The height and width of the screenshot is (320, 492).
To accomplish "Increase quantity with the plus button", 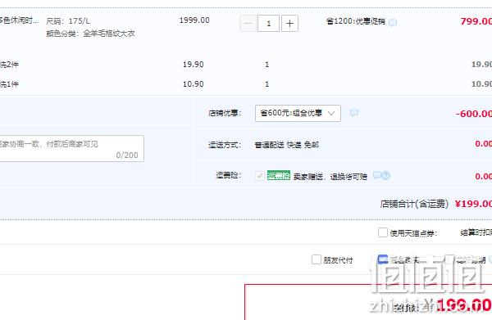I will pyautogui.click(x=289, y=24).
